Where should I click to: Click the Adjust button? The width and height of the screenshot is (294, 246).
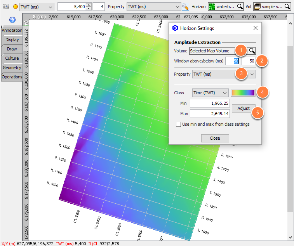244,109
